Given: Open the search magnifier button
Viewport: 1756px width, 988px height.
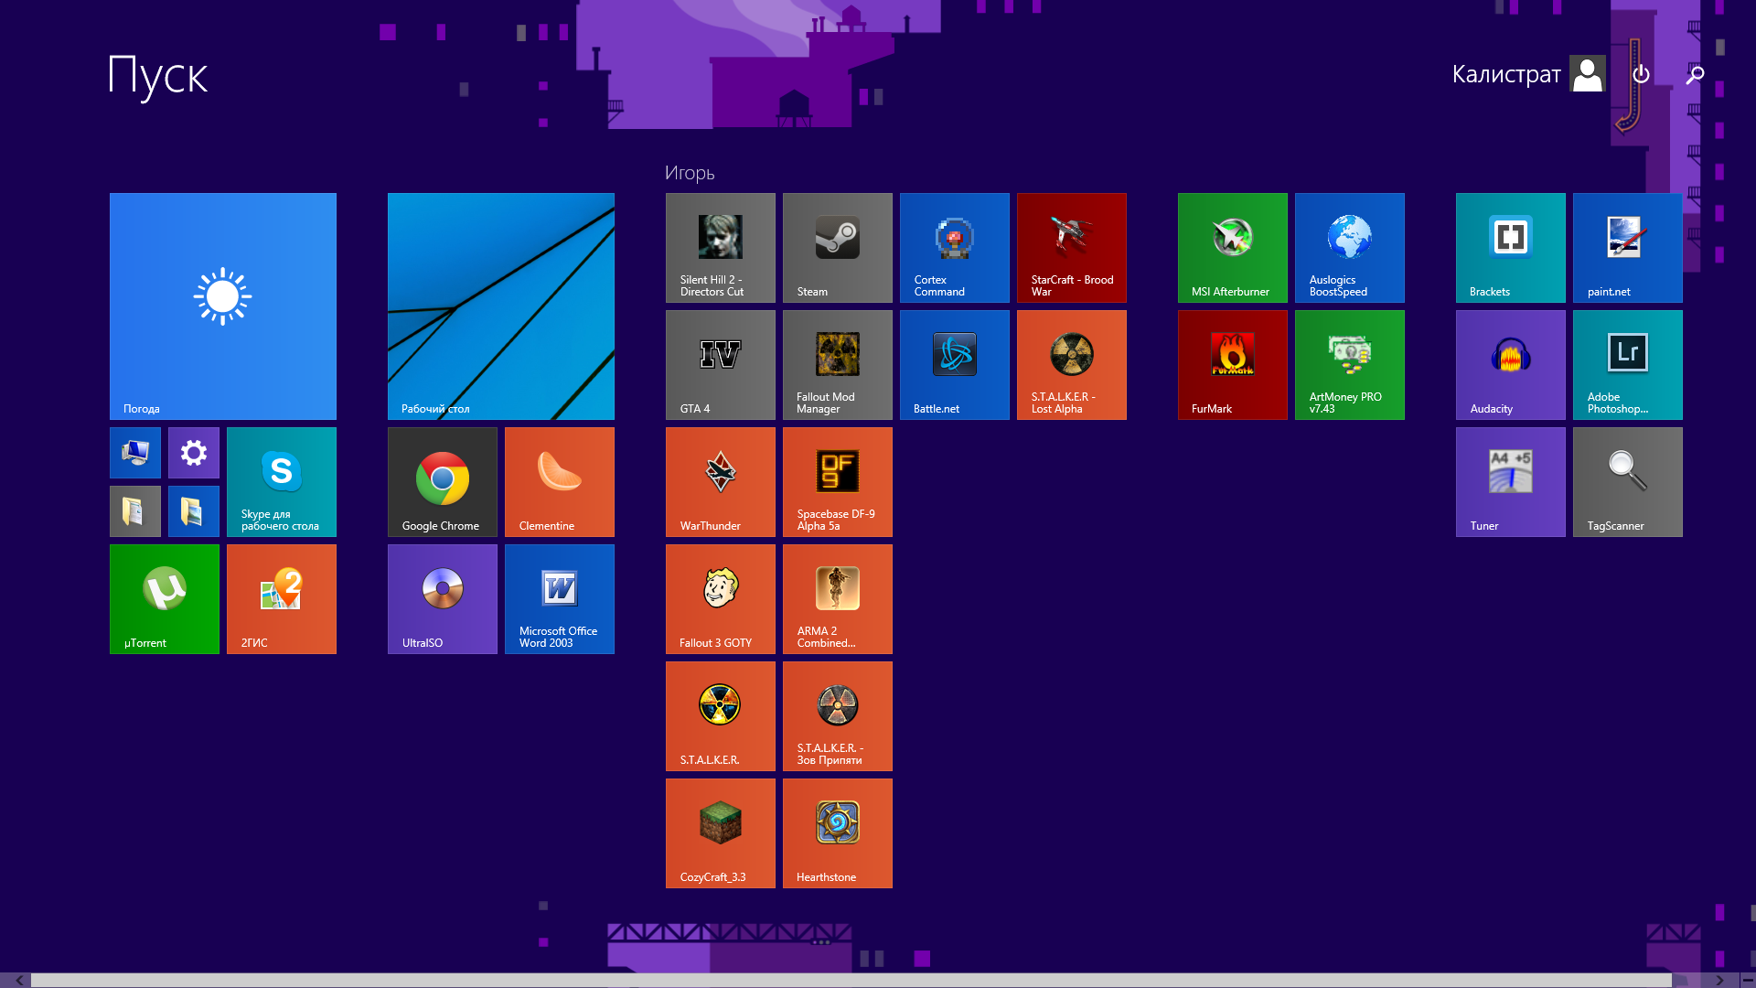Looking at the screenshot, I should click(1695, 74).
